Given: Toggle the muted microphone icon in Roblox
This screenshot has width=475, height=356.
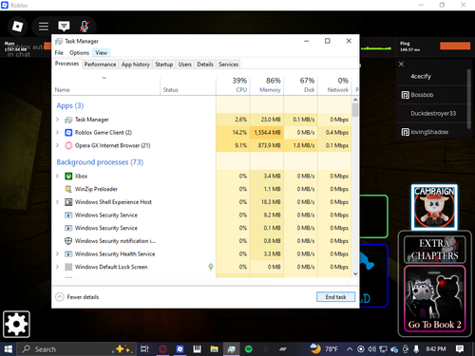Looking at the screenshot, I should pos(84,27).
